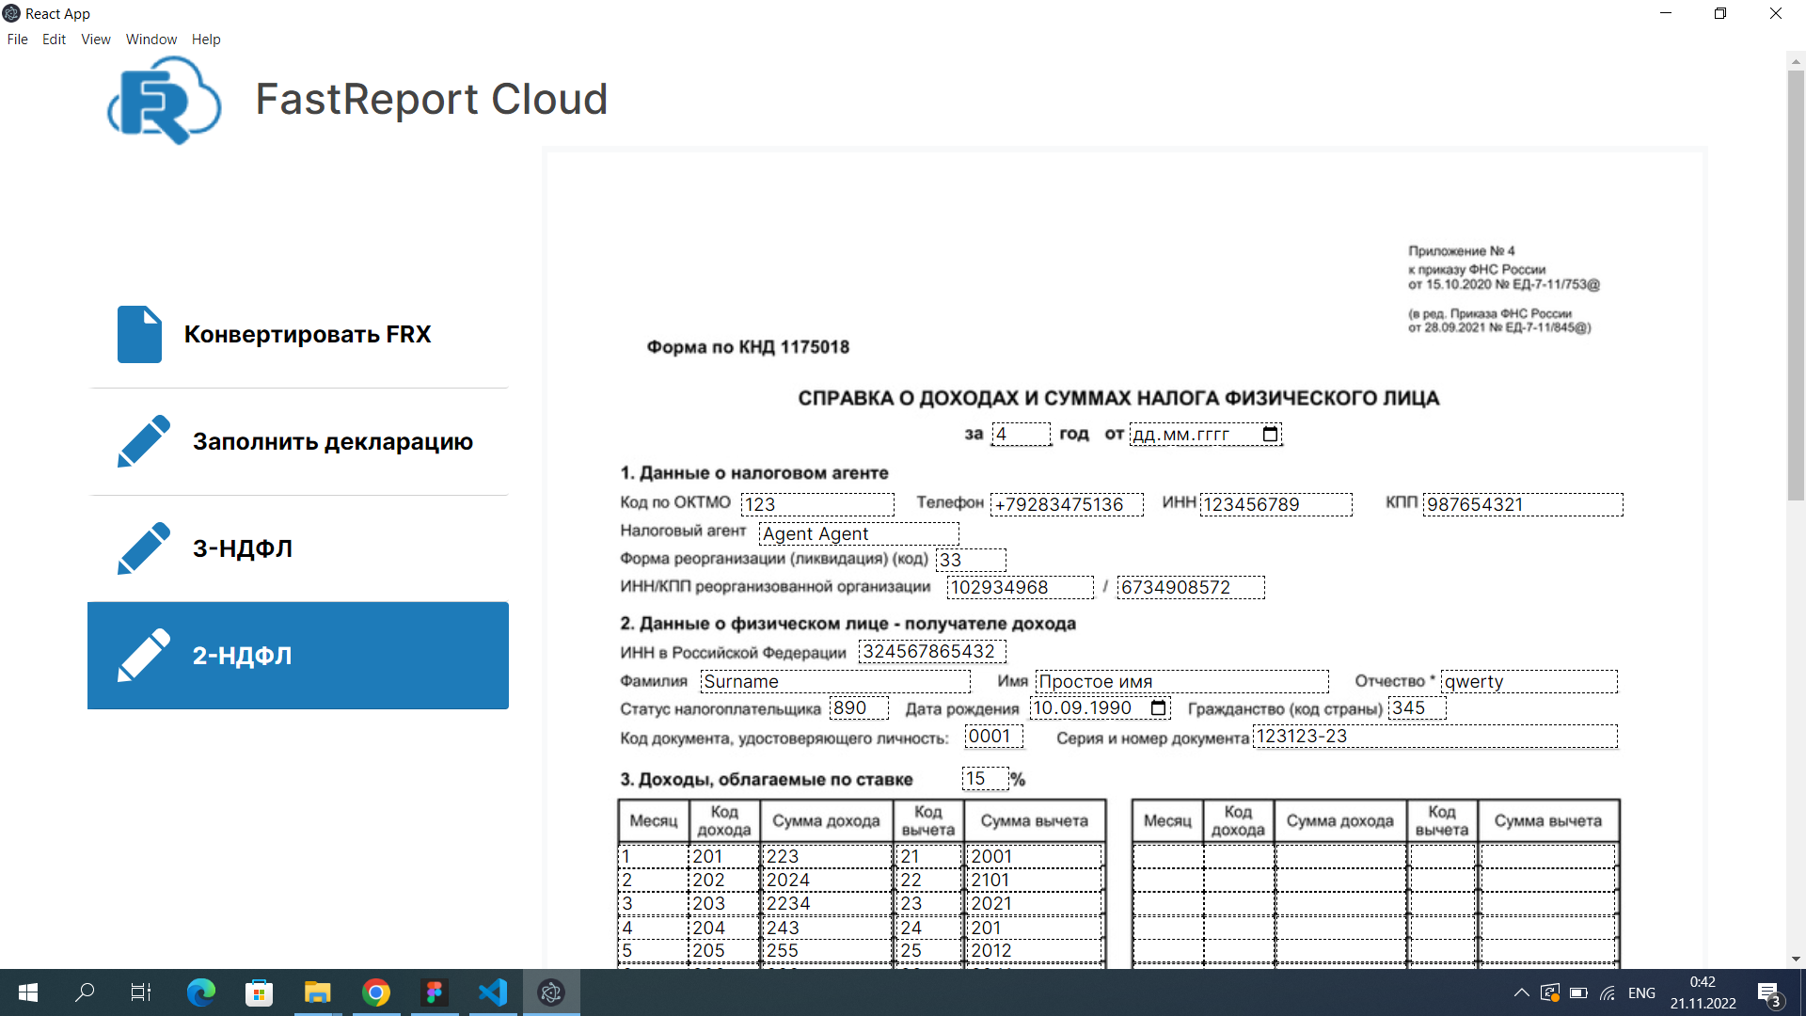Image resolution: width=1806 pixels, height=1016 pixels.
Task: Show hidden system tray icons chevron
Action: coord(1521,993)
